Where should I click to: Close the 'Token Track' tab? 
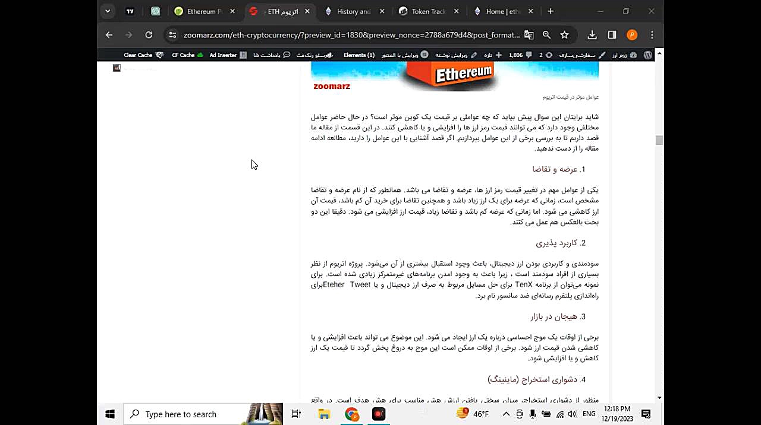click(456, 11)
